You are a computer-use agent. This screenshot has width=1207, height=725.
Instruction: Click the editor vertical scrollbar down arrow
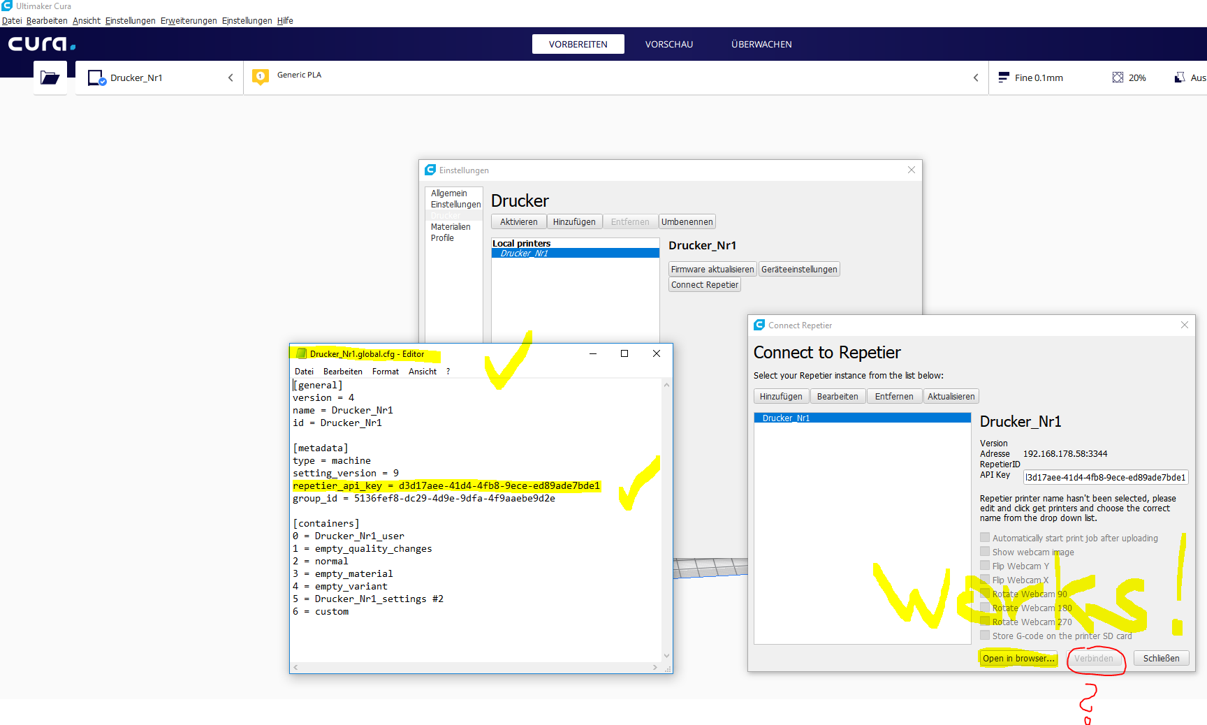666,655
